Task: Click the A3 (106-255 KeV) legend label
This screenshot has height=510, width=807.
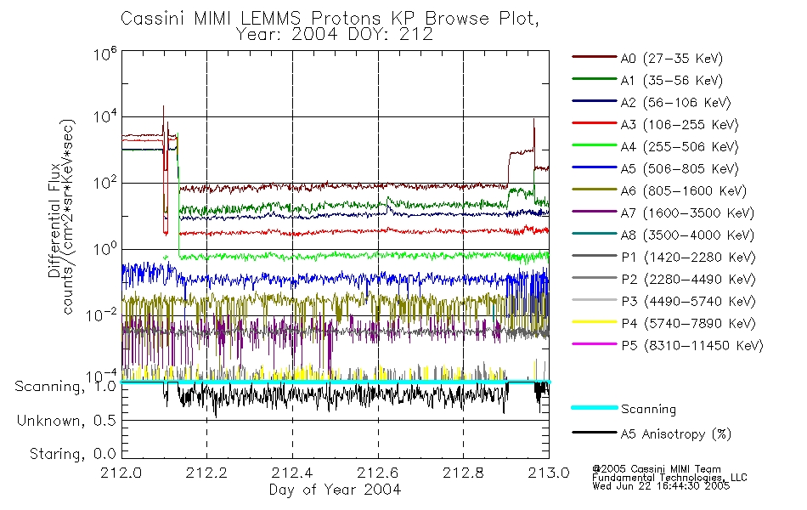Action: (x=680, y=125)
